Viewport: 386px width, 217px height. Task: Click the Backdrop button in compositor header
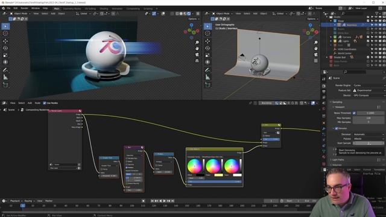(x=267, y=103)
